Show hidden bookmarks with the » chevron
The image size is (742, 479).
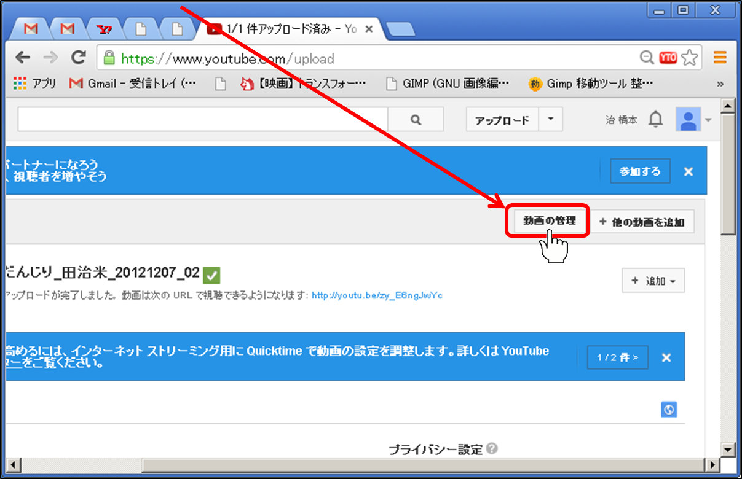(720, 84)
